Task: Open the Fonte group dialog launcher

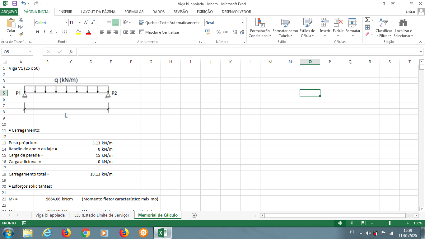Action: tap(94, 42)
